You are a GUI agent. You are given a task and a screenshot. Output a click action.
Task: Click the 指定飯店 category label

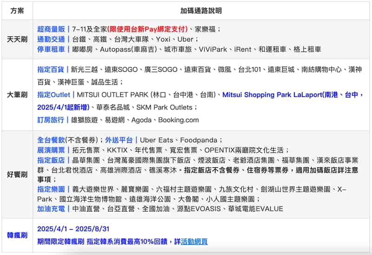[51, 160]
